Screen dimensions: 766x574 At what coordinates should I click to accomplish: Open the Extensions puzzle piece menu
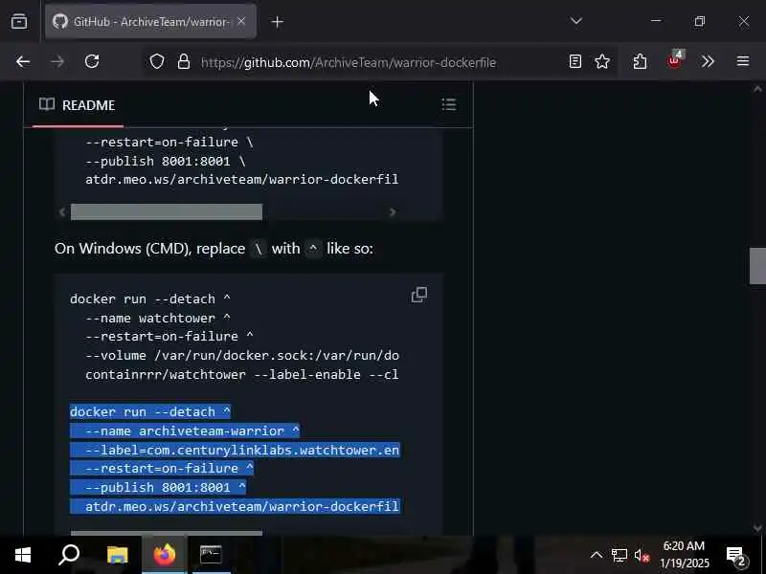(640, 61)
